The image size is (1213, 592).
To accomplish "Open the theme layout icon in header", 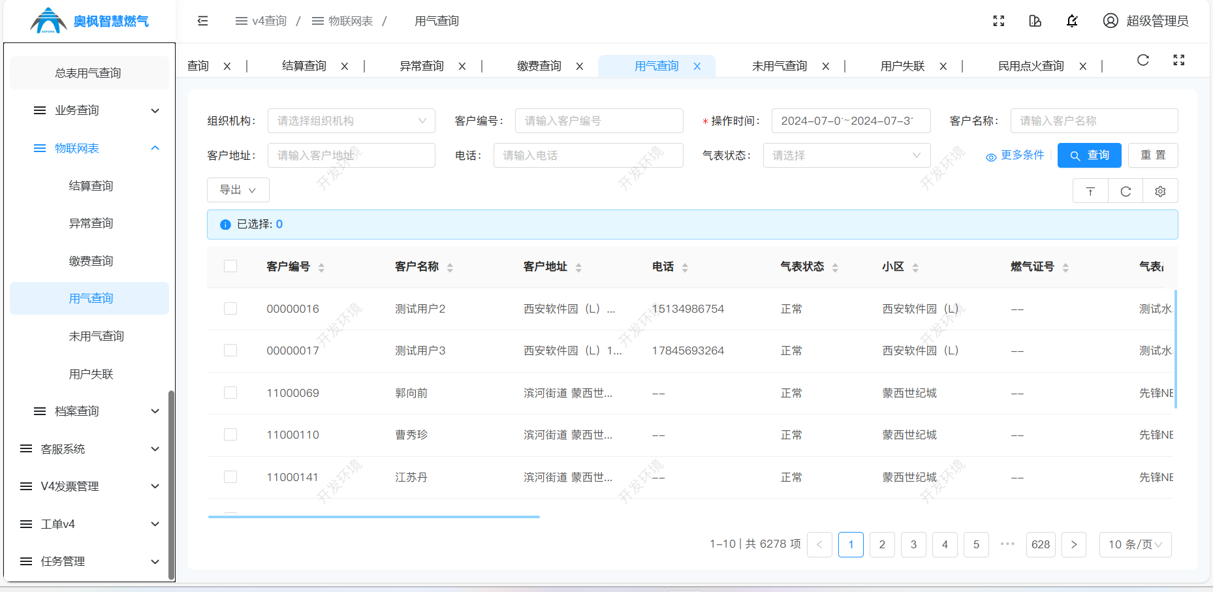I will [1035, 21].
